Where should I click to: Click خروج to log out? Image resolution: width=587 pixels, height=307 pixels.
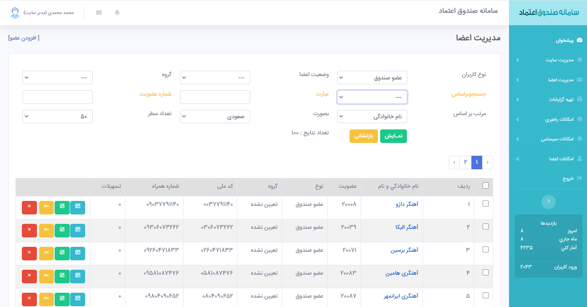[548, 178]
